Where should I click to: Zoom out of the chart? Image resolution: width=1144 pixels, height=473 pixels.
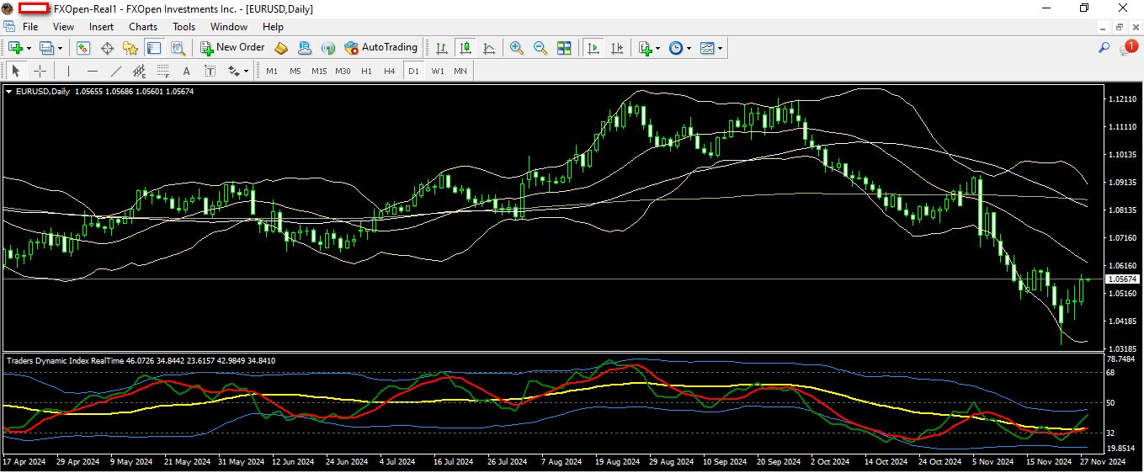point(540,48)
